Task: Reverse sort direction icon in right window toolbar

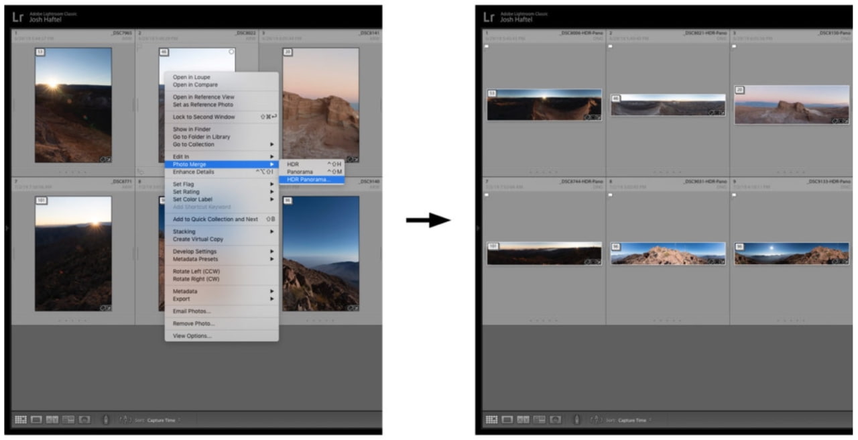Action: pyautogui.click(x=596, y=420)
